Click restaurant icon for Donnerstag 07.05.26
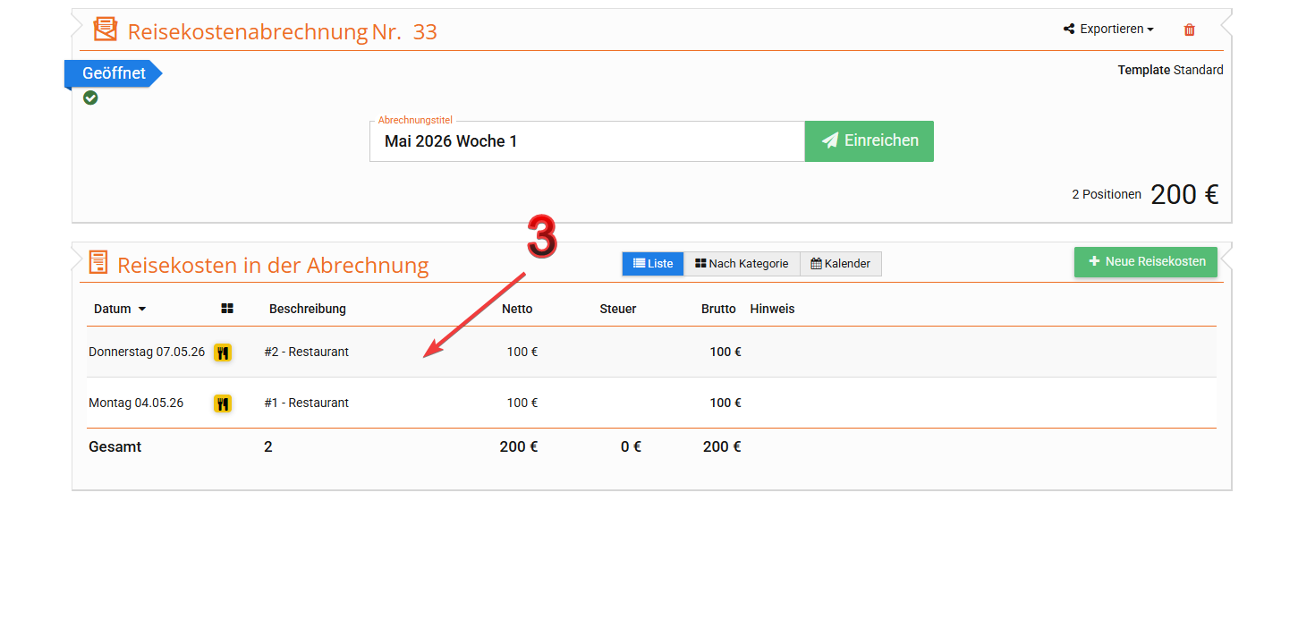The height and width of the screenshot is (620, 1298). pos(223,352)
